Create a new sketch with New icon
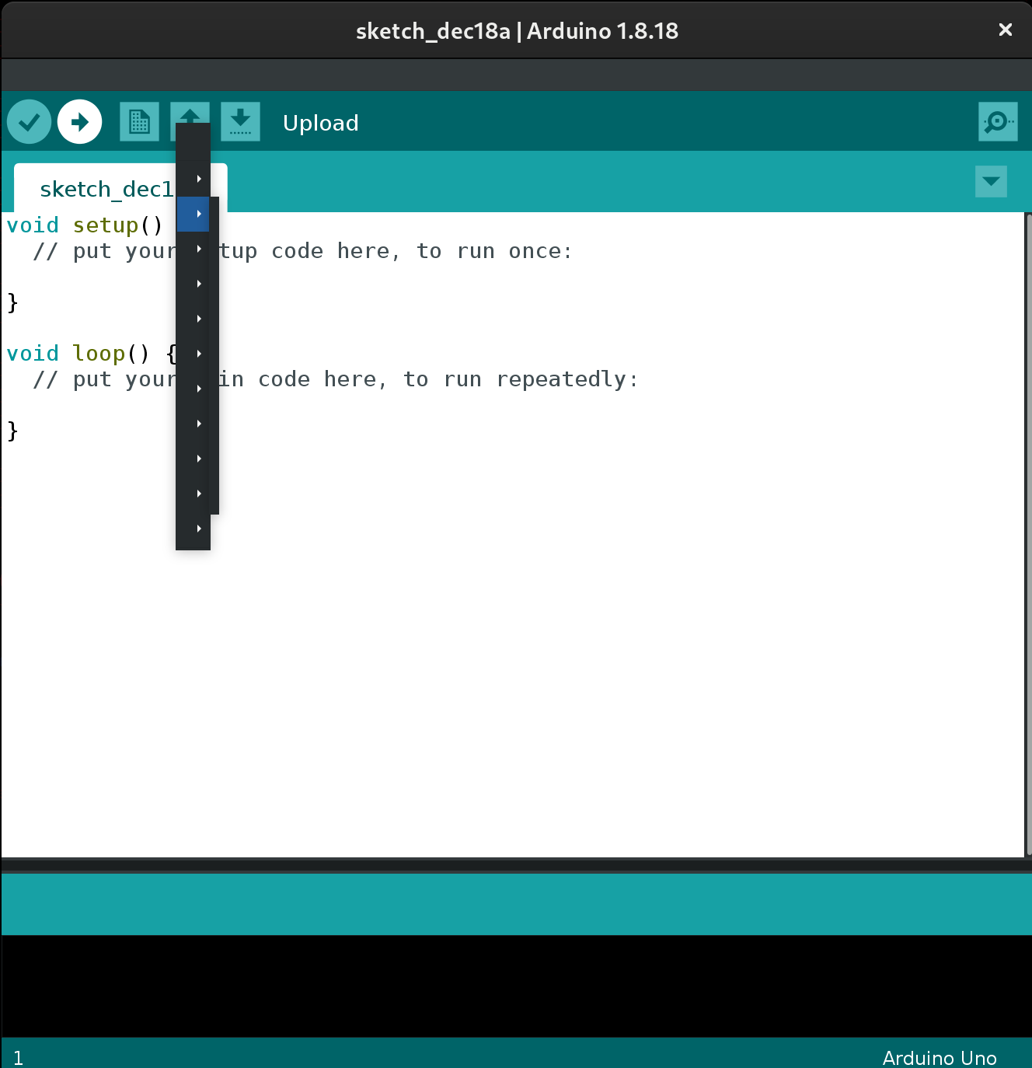The image size is (1032, 1068). (x=139, y=122)
